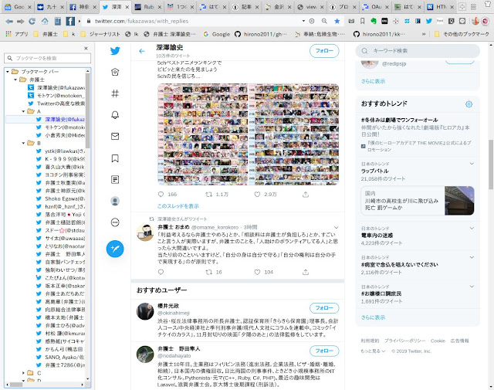Follow 弁護士 野田隼人 suggested user
The height and width of the screenshot is (390, 494).
(324, 351)
